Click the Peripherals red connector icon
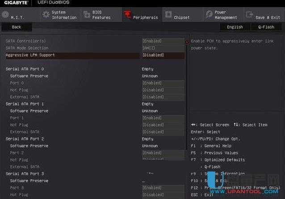 [x=127, y=15]
